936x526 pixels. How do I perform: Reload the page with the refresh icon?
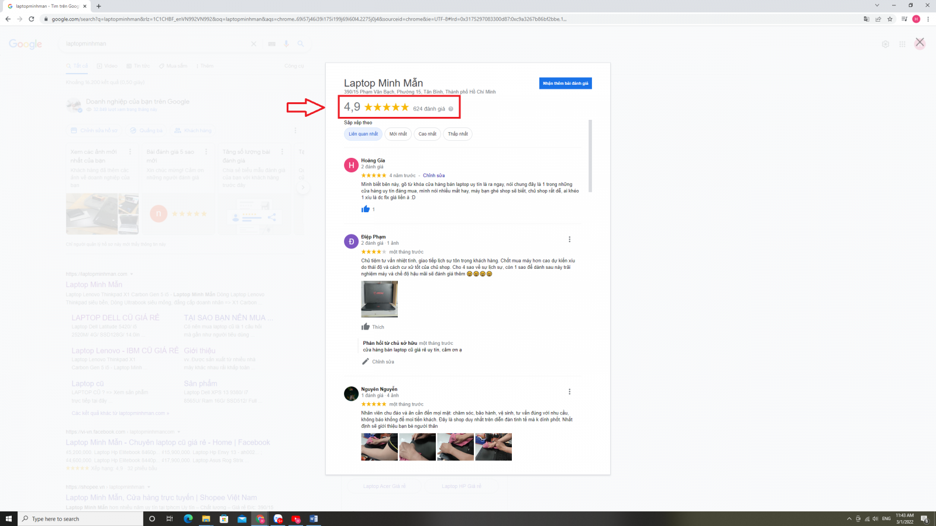(31, 19)
